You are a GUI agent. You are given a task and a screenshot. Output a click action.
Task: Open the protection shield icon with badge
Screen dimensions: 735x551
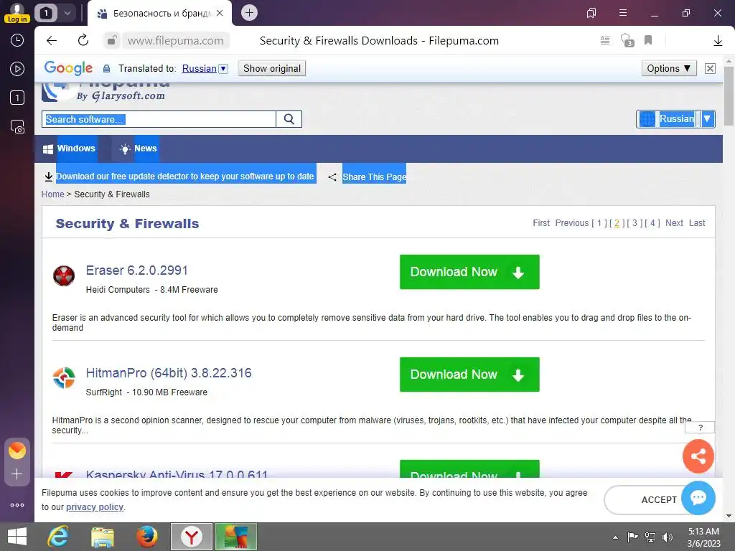tap(627, 40)
